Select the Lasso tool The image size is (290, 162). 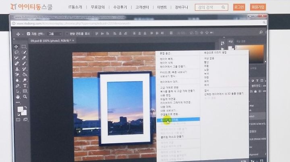click(17, 52)
